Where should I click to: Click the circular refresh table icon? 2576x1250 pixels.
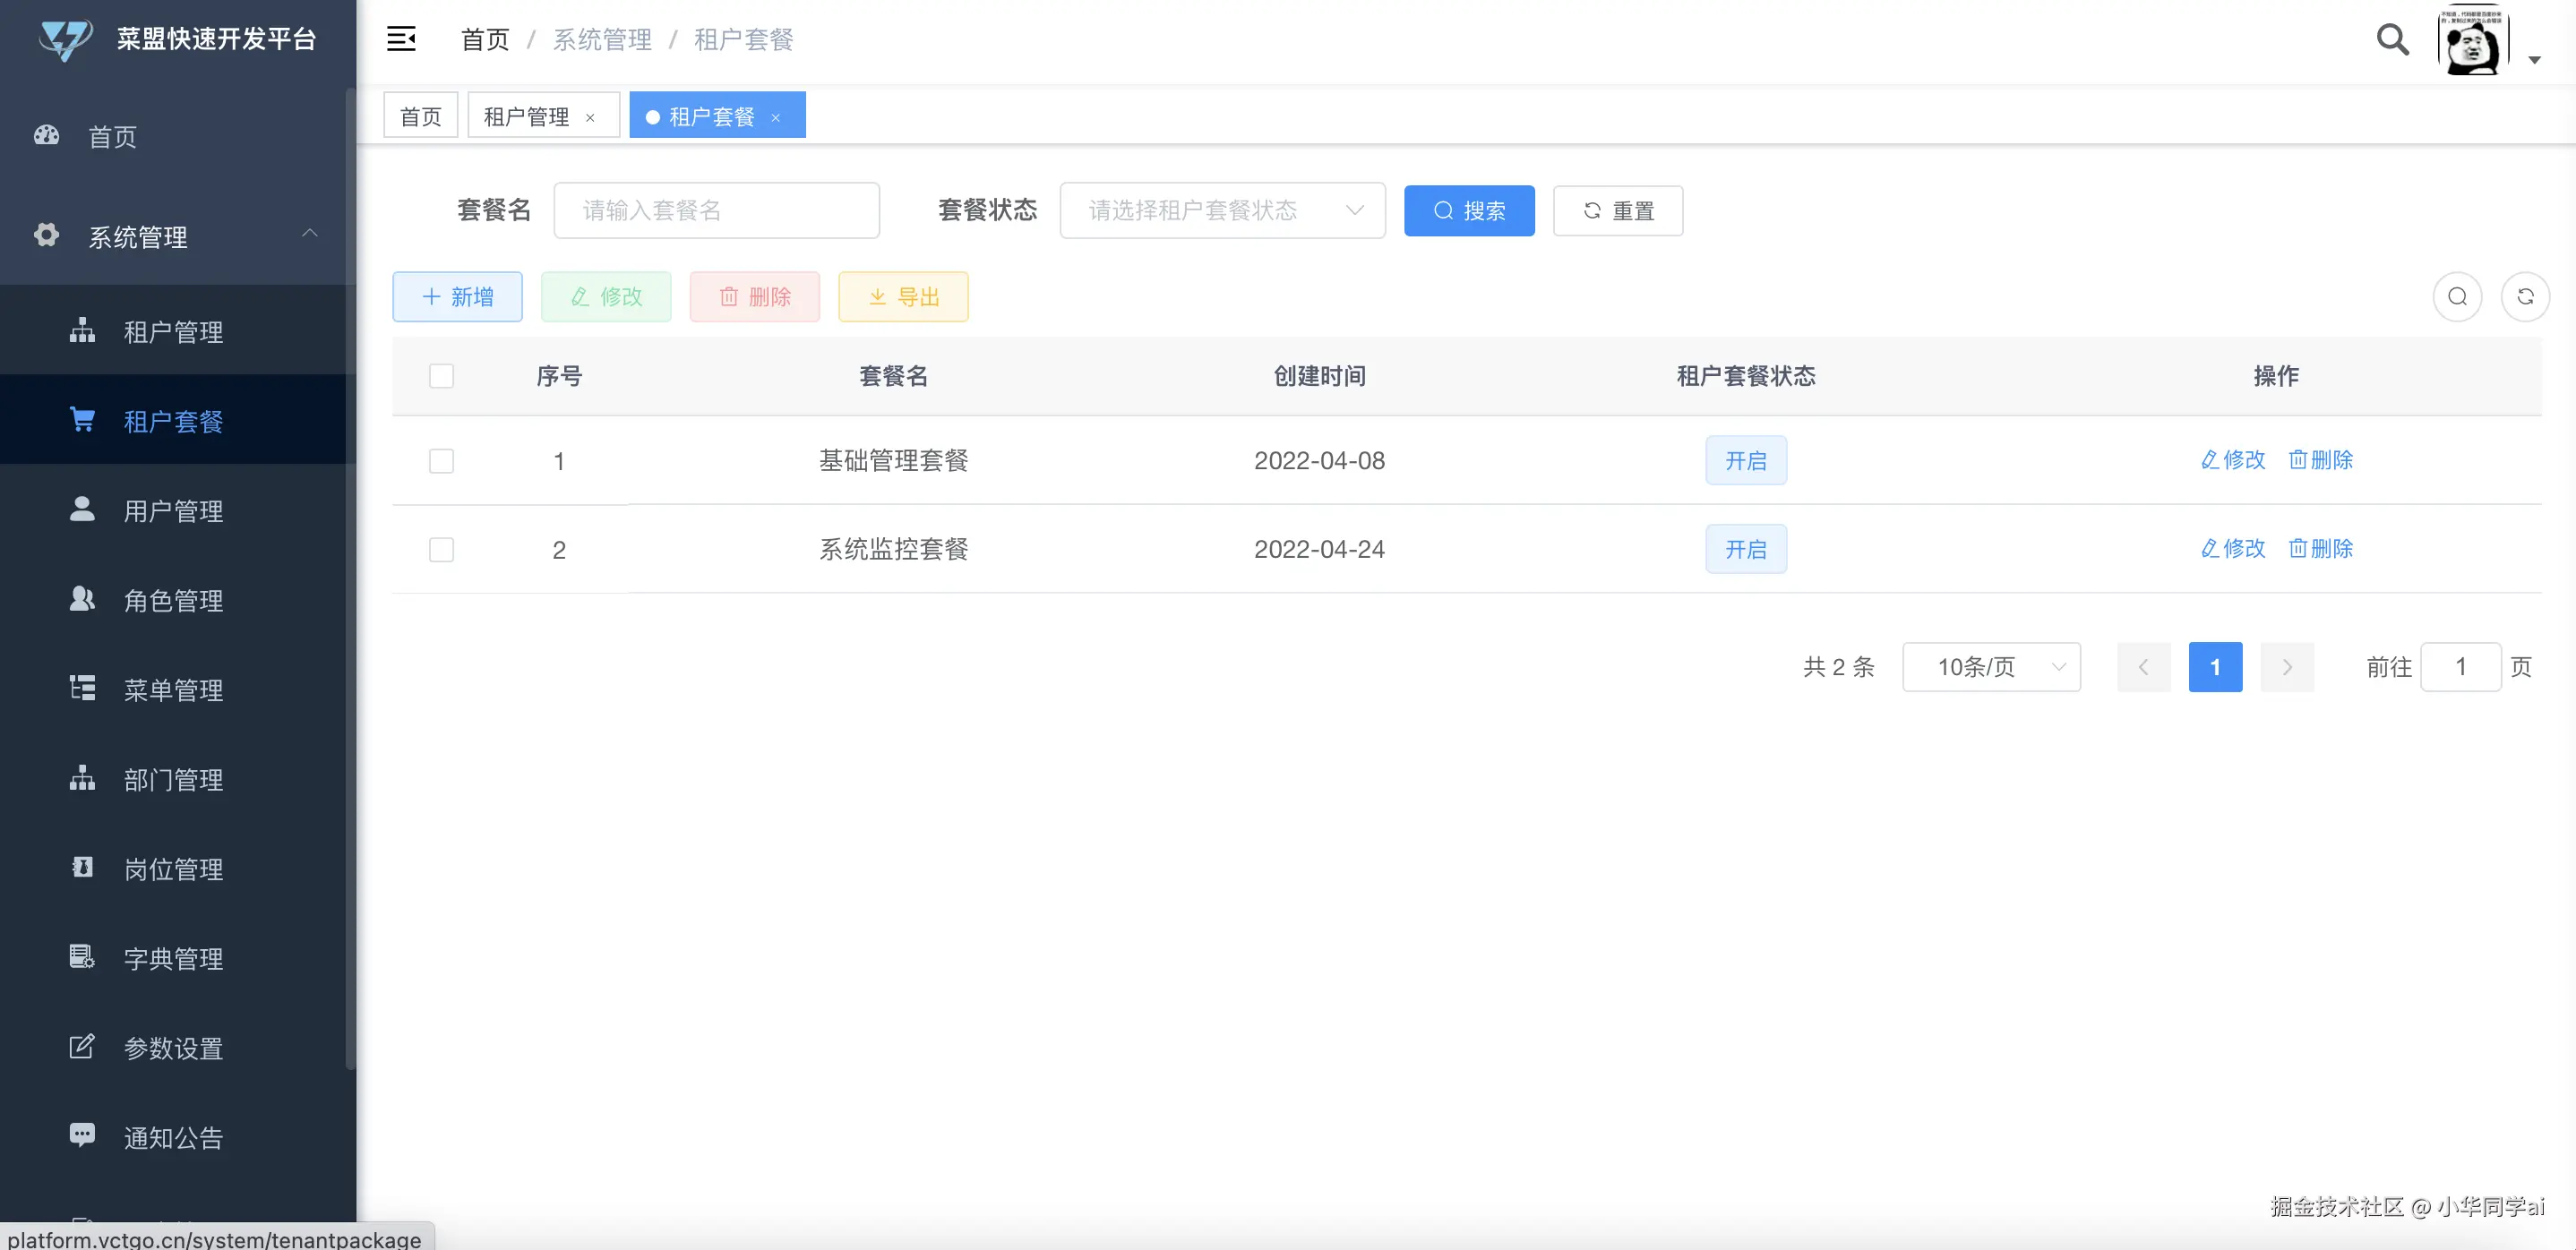point(2524,297)
